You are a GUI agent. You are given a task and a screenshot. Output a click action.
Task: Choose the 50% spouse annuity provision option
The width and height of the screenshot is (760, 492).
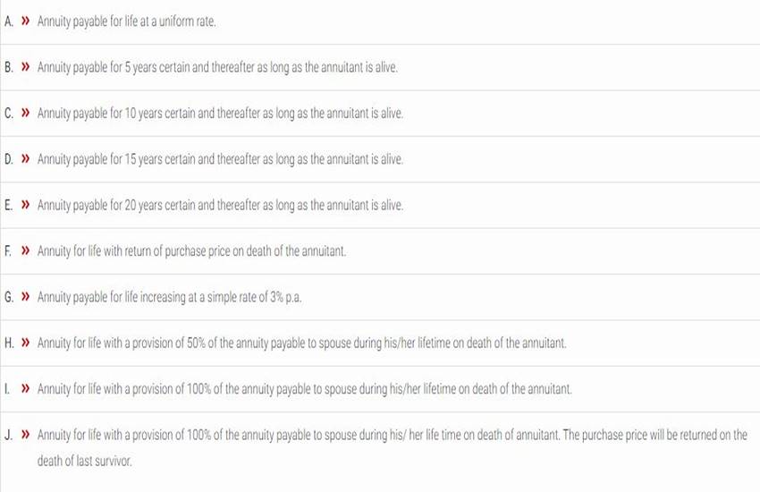coord(301,344)
